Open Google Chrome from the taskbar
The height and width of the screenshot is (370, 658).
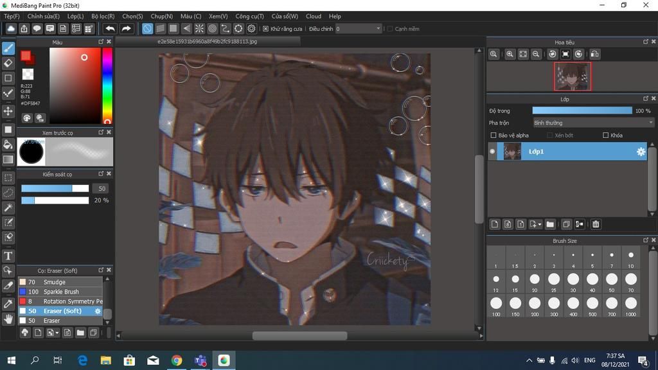pos(177,360)
